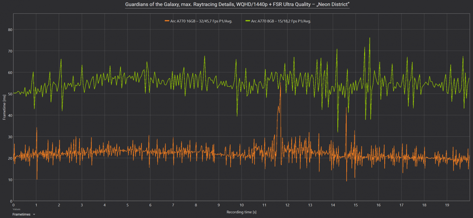Click the x-axis tick label 19
The height and width of the screenshot is (218, 473).
(447, 205)
